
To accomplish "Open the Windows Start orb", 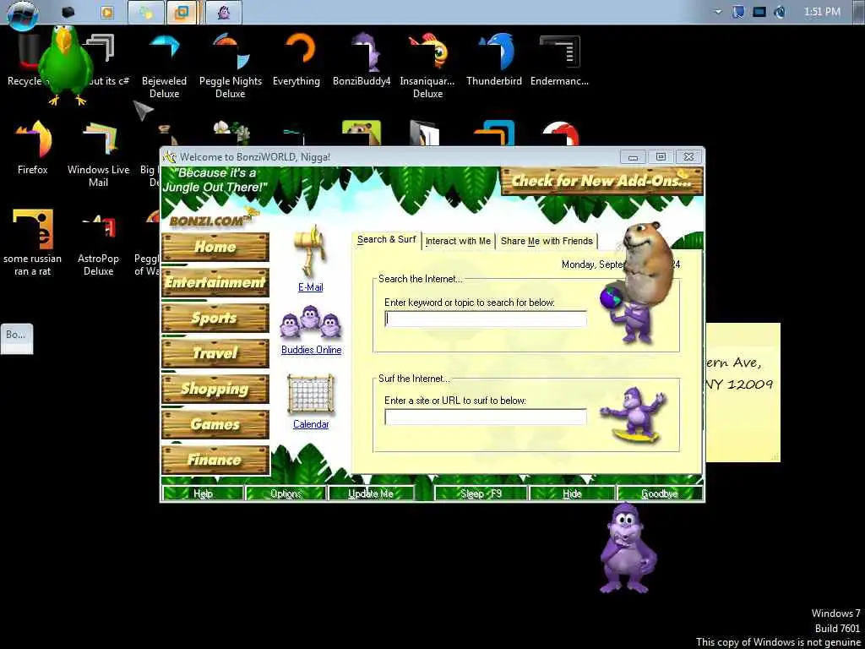I will (x=23, y=14).
